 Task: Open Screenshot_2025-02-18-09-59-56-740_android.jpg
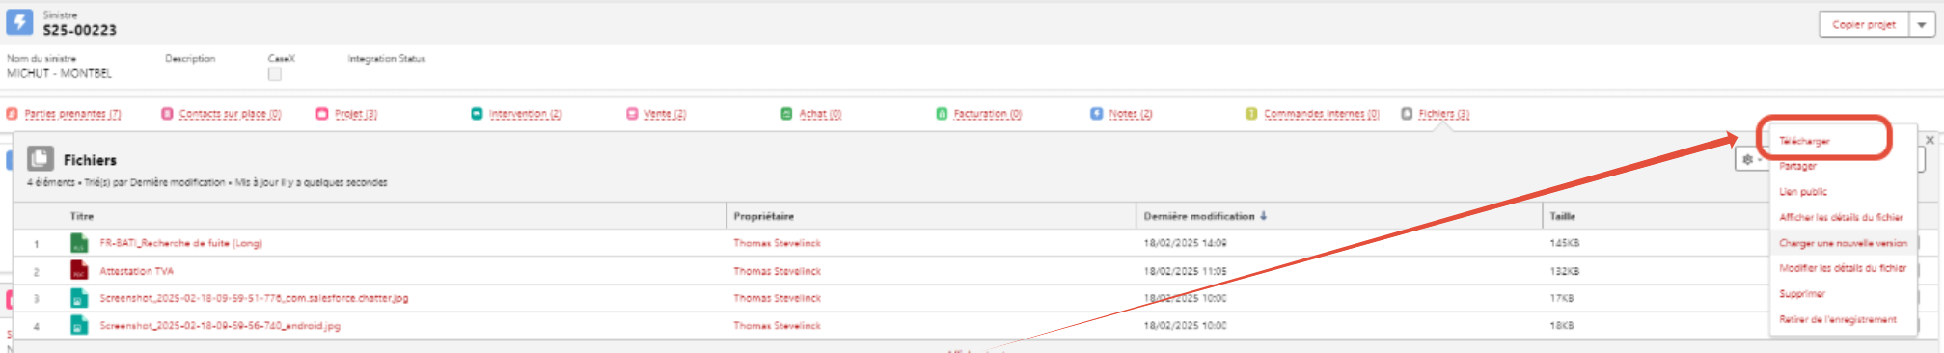click(x=220, y=326)
